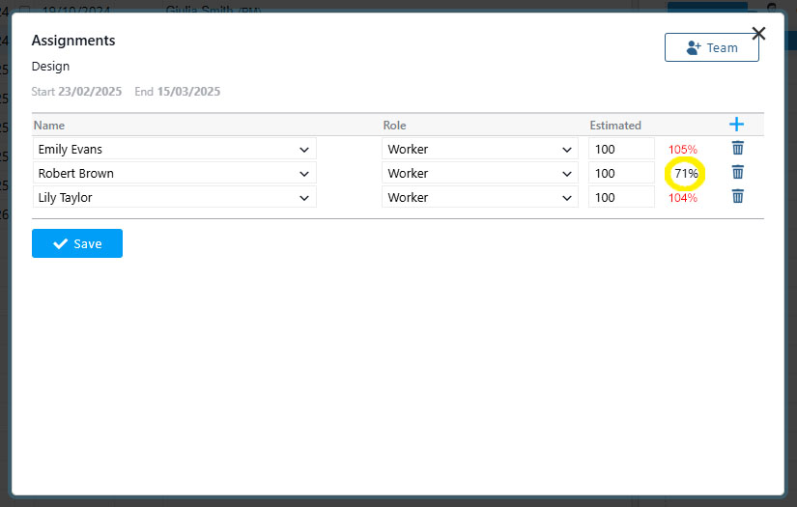
Task: Delete Emily Evans assignment with trash icon
Action: pos(737,149)
